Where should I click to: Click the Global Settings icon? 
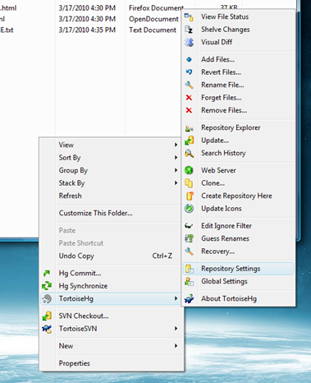click(x=190, y=281)
